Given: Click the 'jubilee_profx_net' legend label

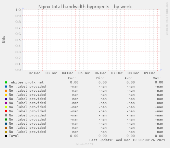Looking at the screenshot, I should tap(26, 82).
